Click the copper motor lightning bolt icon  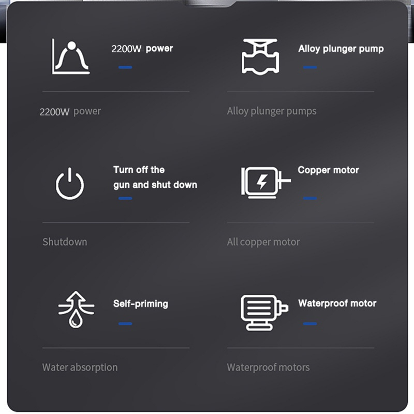[266, 182]
